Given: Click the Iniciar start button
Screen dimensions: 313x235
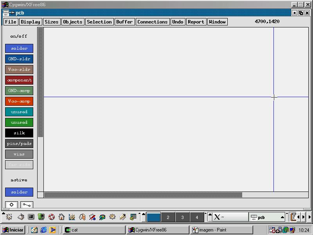Looking at the screenshot, I should (13, 230).
